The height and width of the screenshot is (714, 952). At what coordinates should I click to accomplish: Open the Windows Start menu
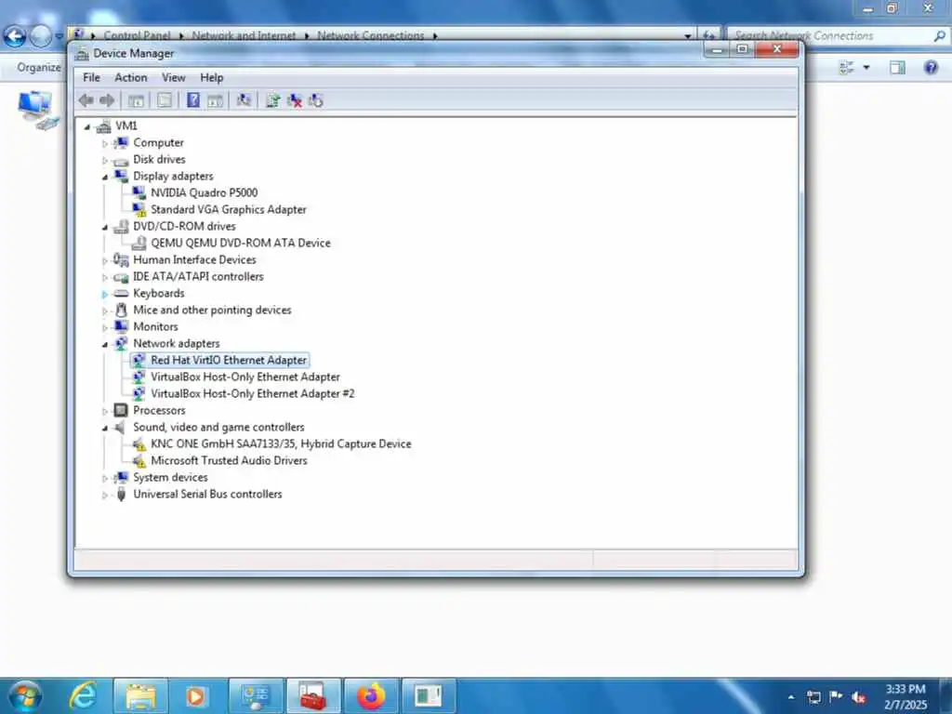click(25, 695)
